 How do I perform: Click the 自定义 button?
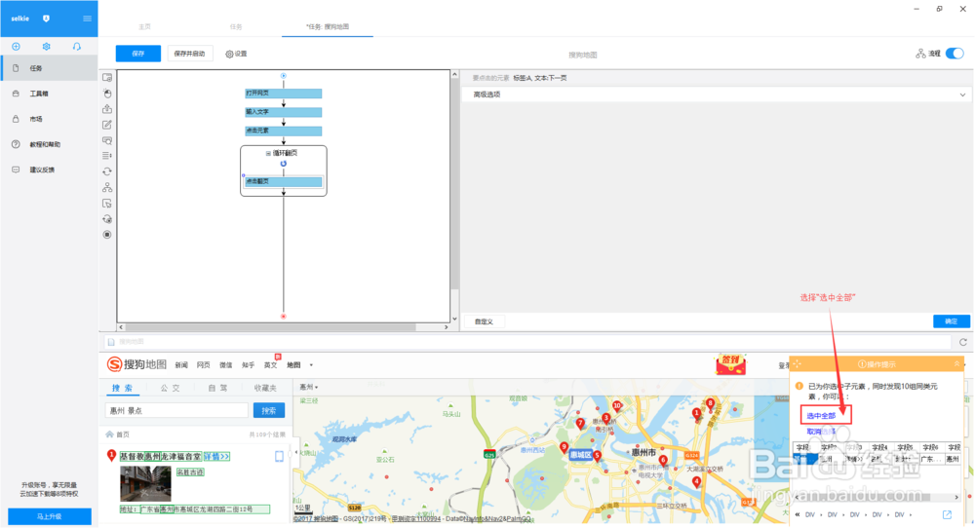tap(484, 321)
